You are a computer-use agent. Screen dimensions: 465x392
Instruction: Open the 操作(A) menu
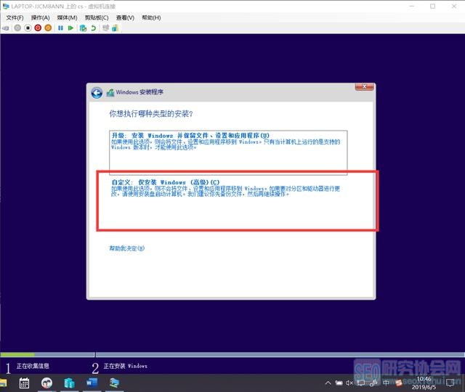41,17
